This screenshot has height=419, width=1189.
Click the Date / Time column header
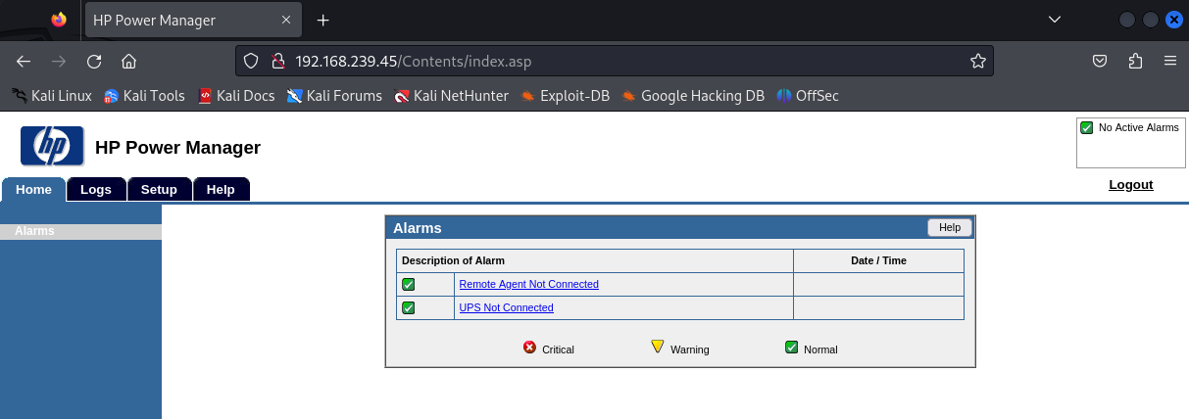878,260
